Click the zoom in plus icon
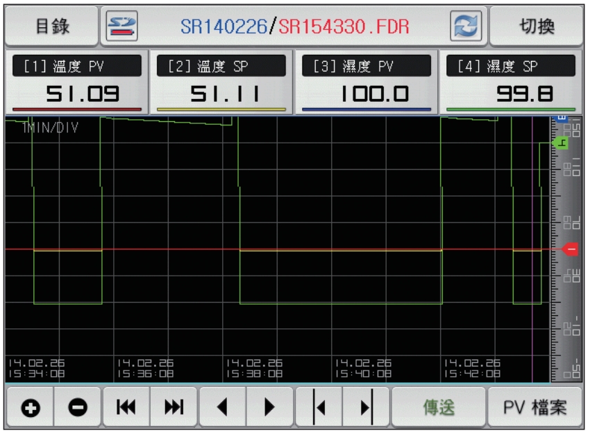The height and width of the screenshot is (435, 590). 29,407
